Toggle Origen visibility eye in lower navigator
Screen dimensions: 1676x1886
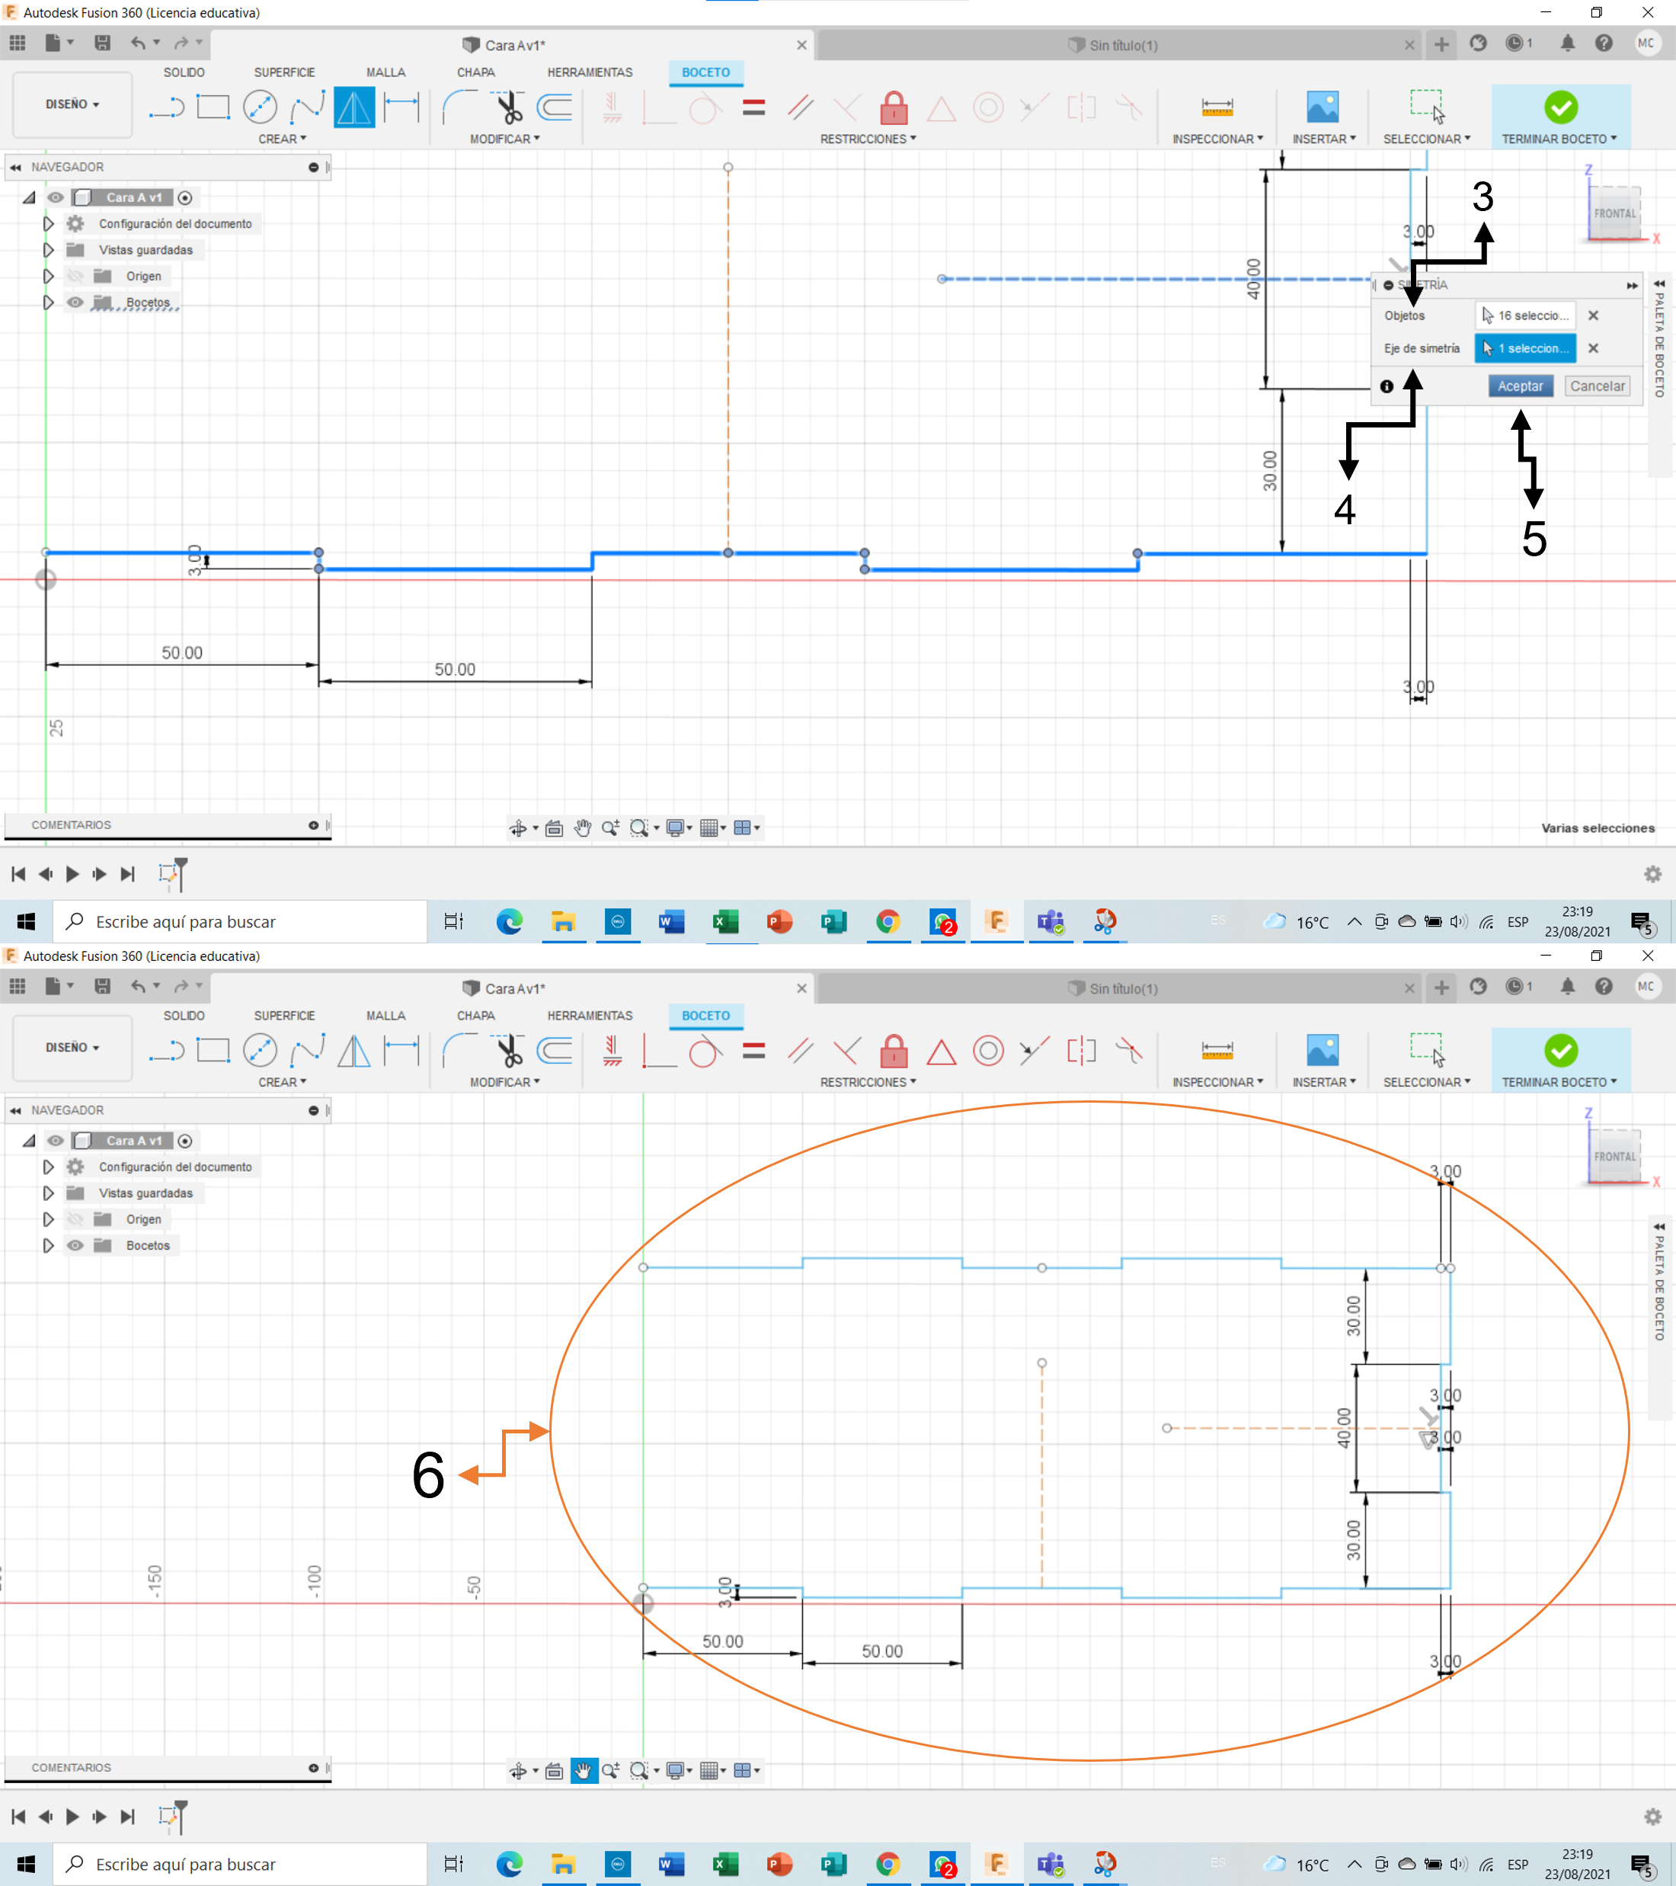click(x=75, y=1220)
